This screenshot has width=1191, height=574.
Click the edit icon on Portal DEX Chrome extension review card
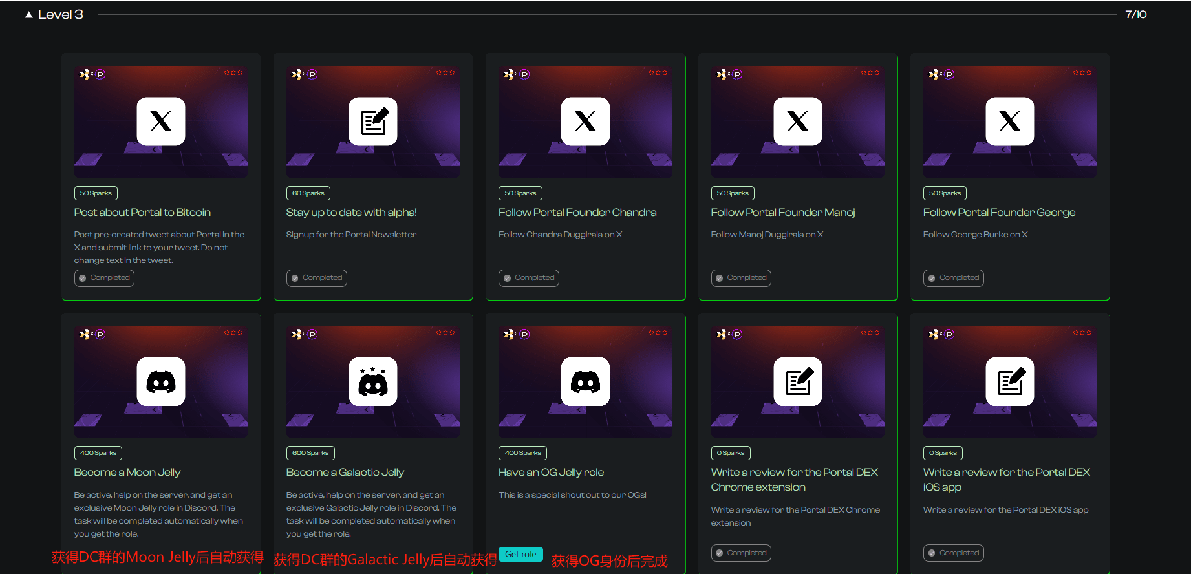[798, 381]
